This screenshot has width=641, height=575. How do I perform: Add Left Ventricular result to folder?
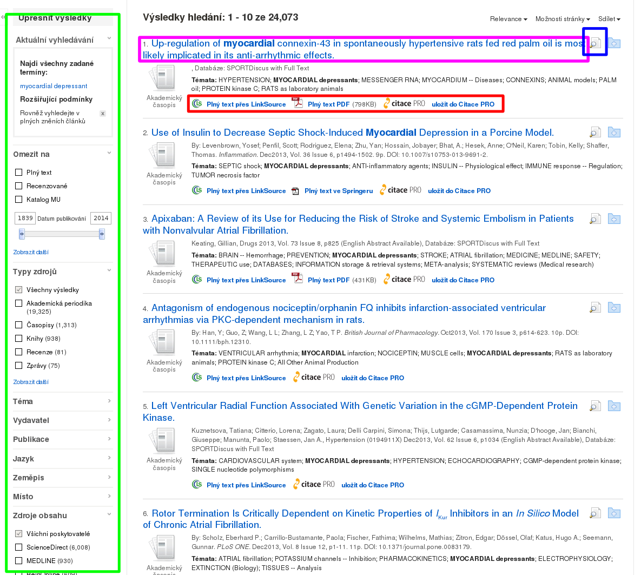614,406
